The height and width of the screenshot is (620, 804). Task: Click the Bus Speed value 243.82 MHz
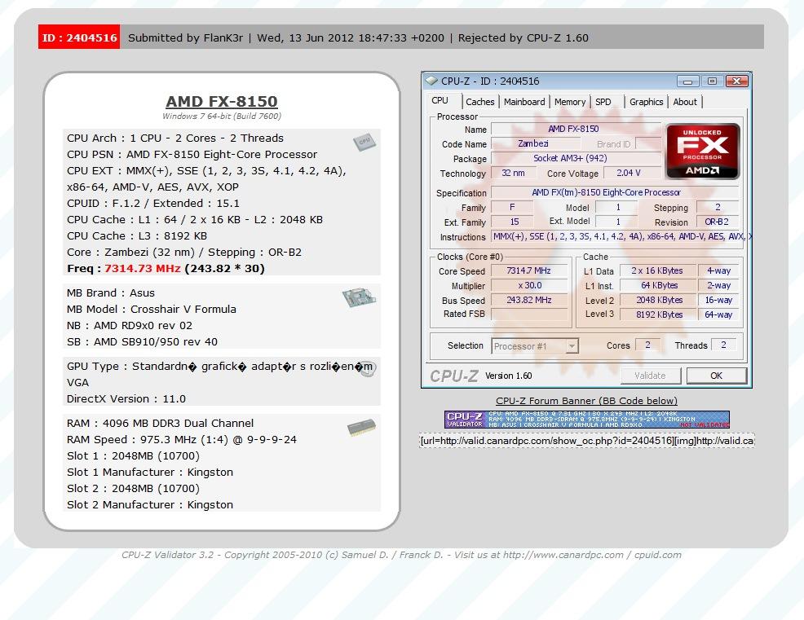[x=529, y=300]
